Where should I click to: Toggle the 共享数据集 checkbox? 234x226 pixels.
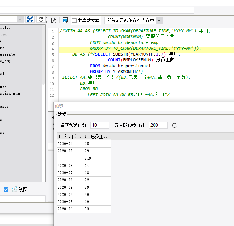coord(75,21)
